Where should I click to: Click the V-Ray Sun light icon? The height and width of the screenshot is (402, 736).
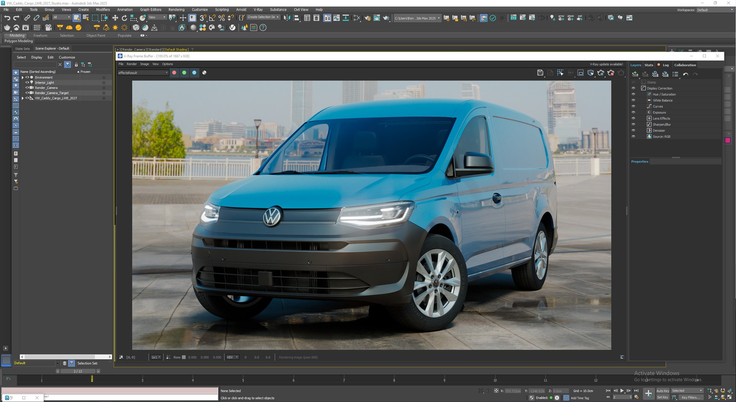115,28
